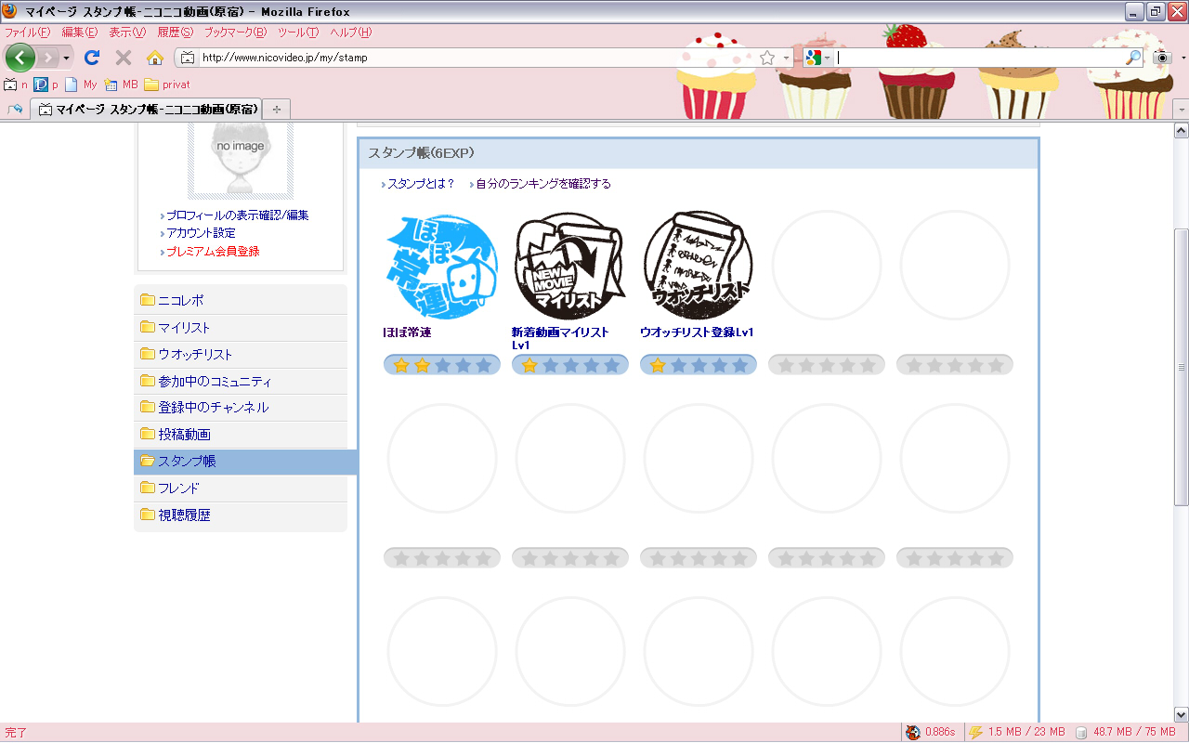The height and width of the screenshot is (743, 1189).
Task: Open 参加中のコミュニティ in the sidebar
Action: tap(241, 381)
